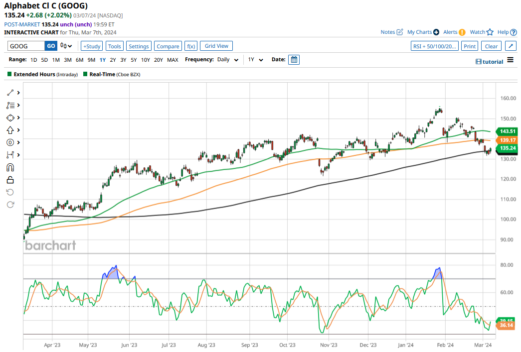
Task: Open the hamburger menu beside tutorial
Action: coord(510,60)
